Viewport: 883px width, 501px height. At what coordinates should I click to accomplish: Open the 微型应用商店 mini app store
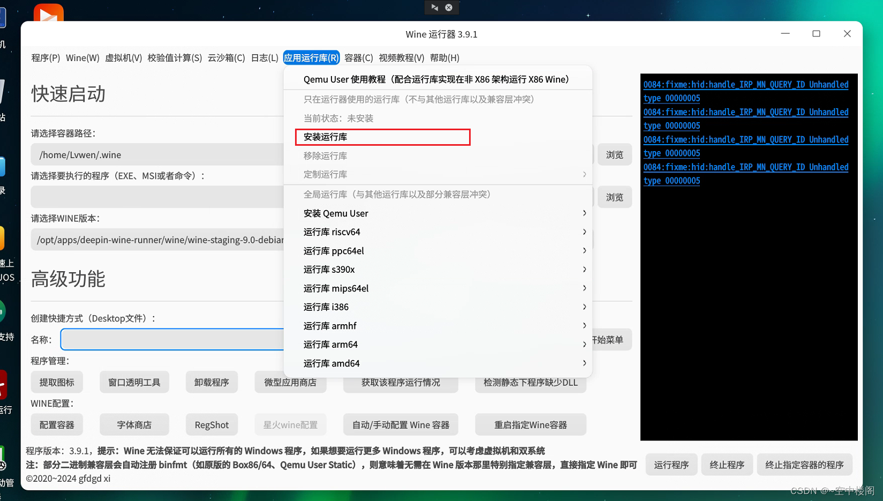click(x=290, y=382)
